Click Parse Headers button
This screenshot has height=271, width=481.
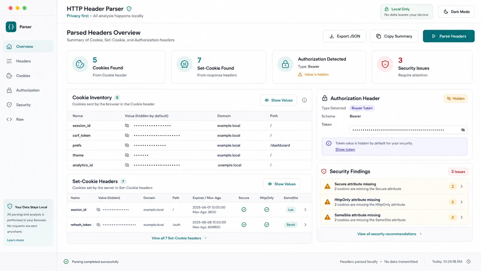coord(449,36)
